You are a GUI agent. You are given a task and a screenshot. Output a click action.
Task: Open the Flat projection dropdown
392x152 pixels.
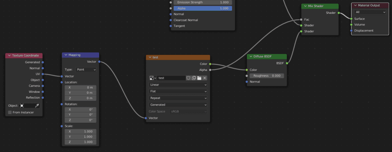(178, 91)
